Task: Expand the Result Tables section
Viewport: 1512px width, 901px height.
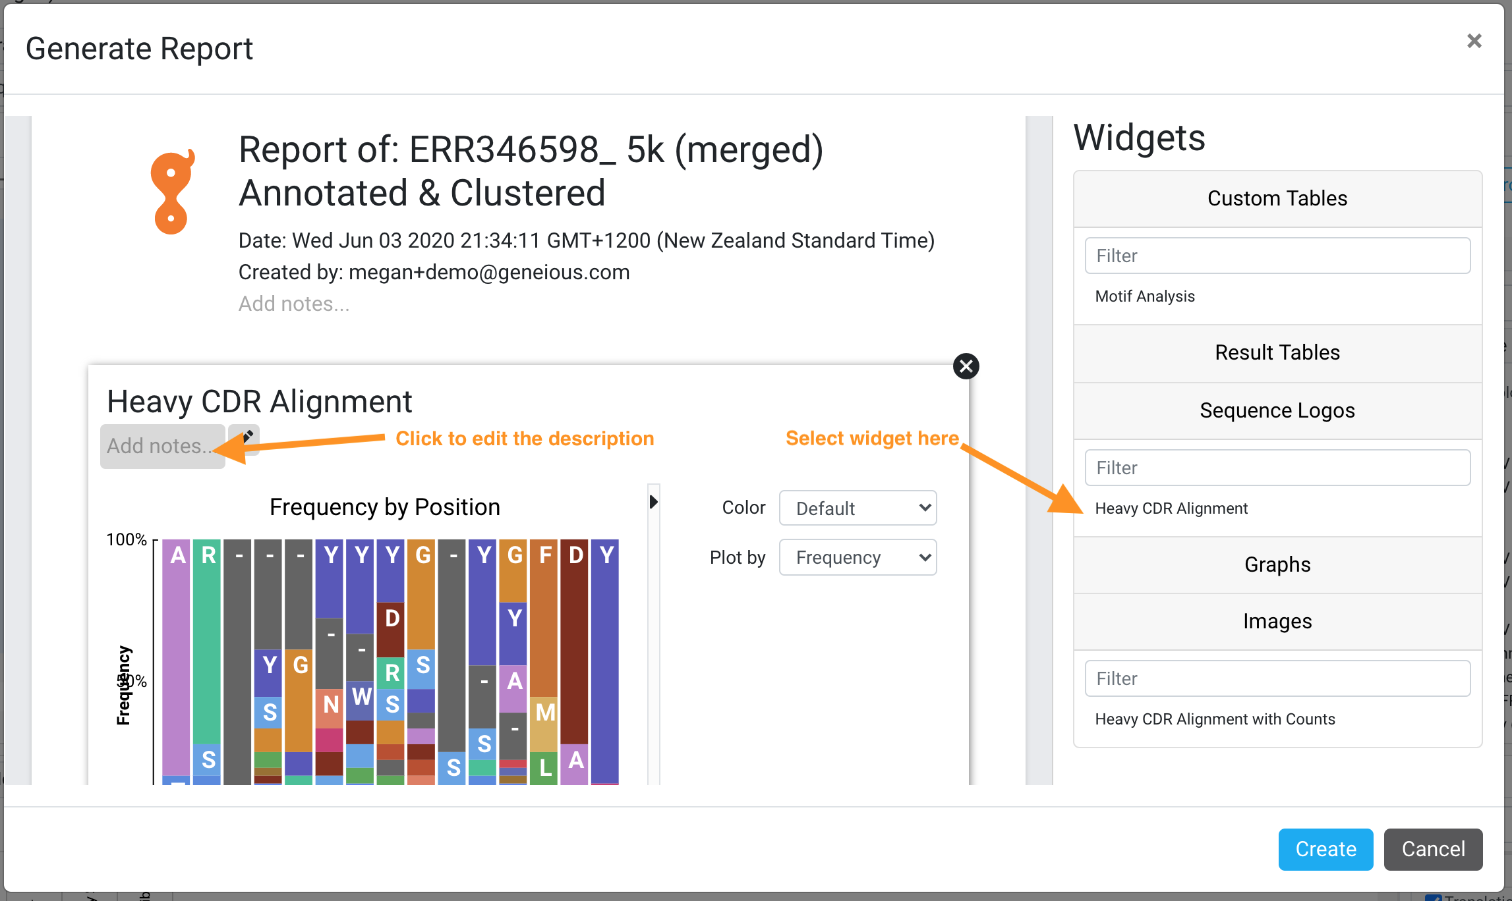Action: [x=1277, y=353]
